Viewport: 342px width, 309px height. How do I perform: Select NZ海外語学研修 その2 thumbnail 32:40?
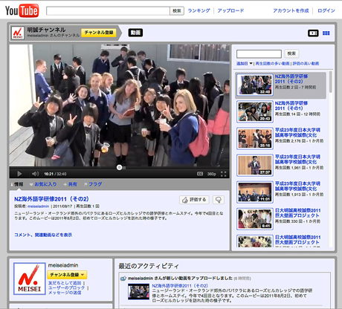(255, 85)
